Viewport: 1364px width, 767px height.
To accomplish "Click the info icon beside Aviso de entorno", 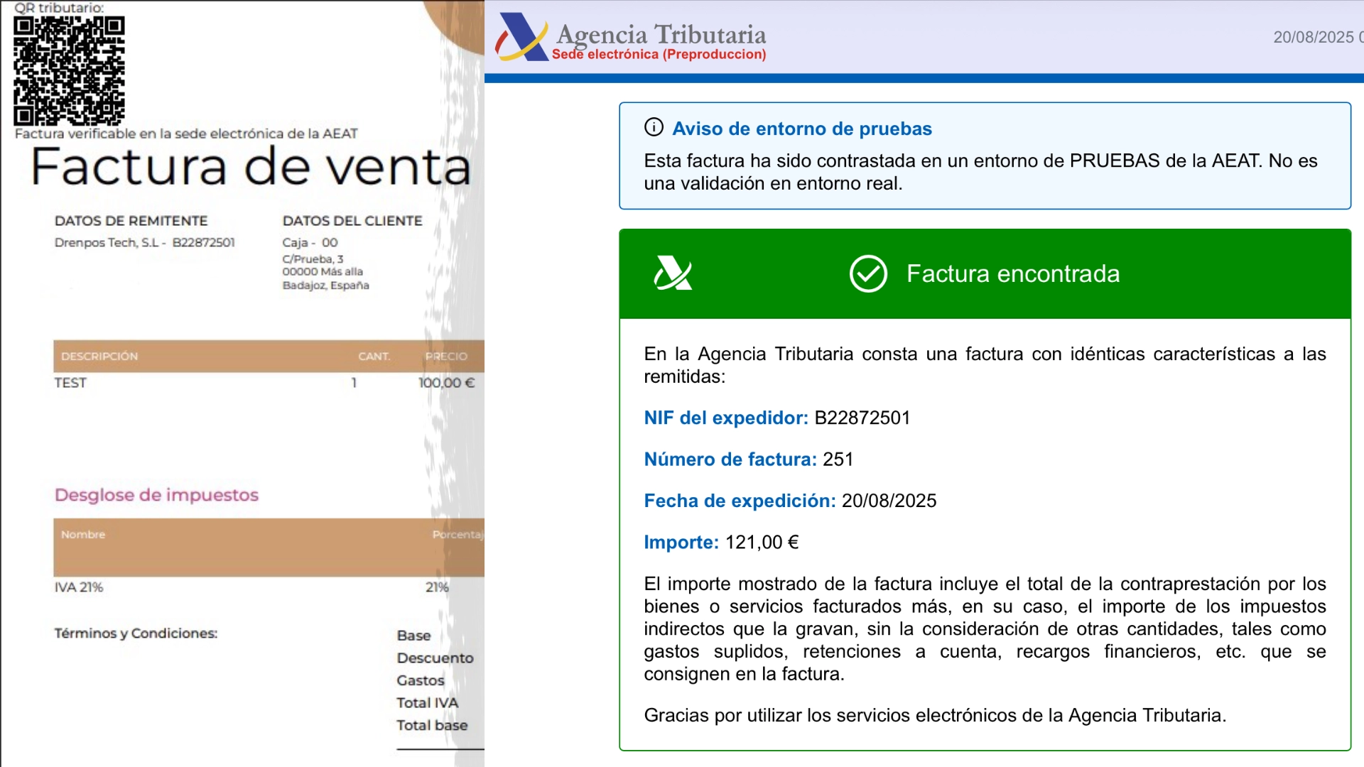I will [x=654, y=127].
